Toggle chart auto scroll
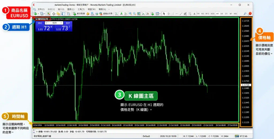 [143, 14]
